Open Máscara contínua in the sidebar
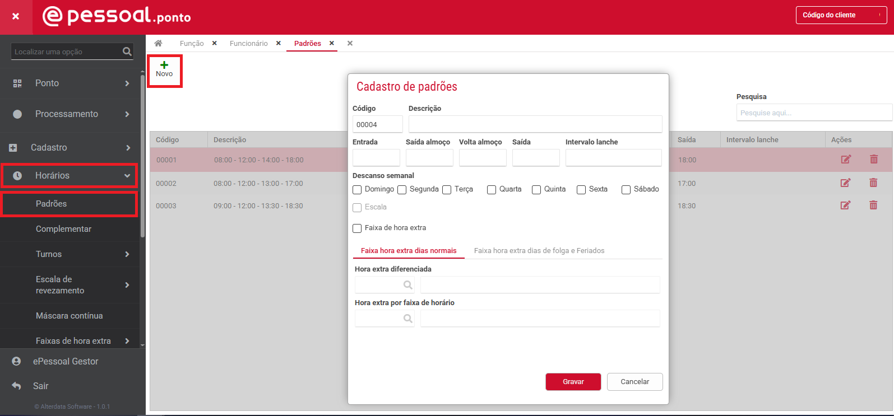894x416 pixels. pos(70,316)
